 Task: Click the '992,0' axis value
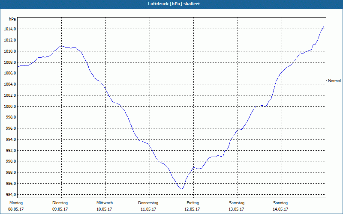coord(11,151)
